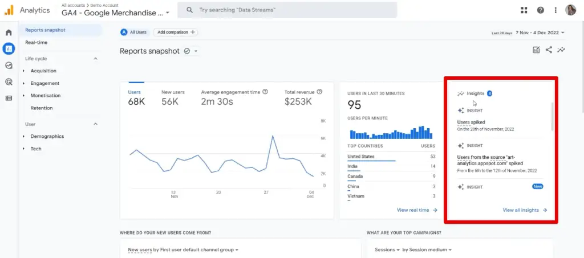
Task: Click the search bar input field
Action: [x=287, y=10]
